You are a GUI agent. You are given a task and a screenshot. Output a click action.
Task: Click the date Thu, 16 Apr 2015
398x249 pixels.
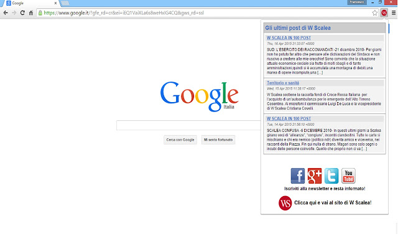290,44
